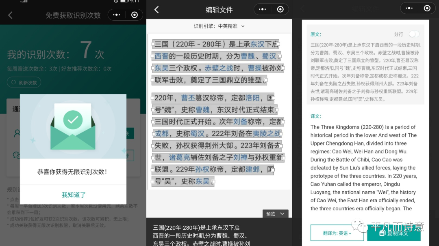The height and width of the screenshot is (246, 439).
Task: Tap the circle close icon on 编辑文件 screen
Action: (280, 9)
